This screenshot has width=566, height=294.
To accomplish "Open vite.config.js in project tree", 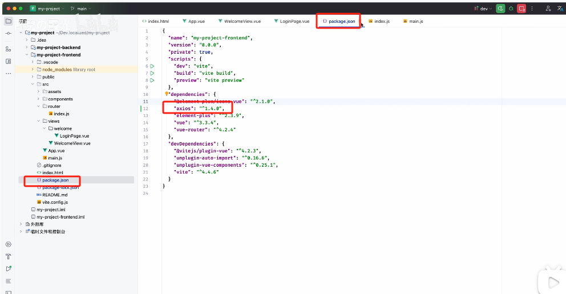I will [55, 202].
